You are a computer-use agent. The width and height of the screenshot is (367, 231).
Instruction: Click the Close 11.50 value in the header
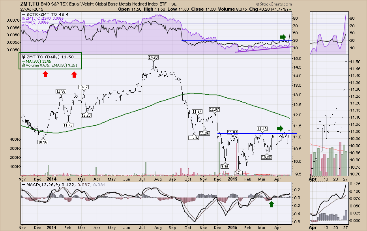pos(203,9)
